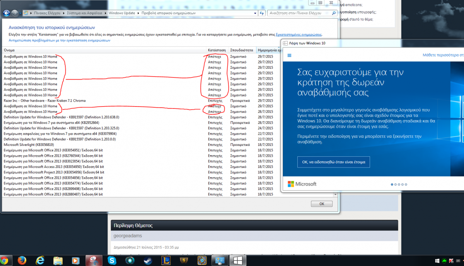Go back in Control Panel window
The height and width of the screenshot is (266, 464).
click(7, 13)
